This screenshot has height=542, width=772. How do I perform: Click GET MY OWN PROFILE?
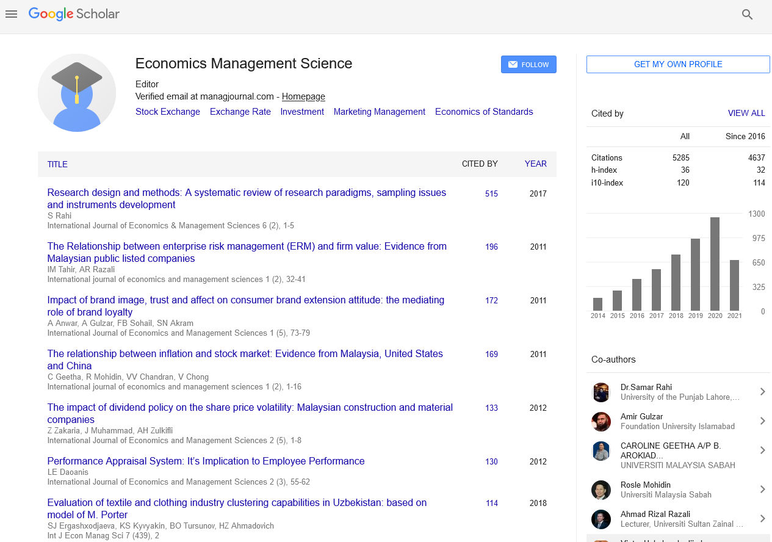(x=677, y=64)
